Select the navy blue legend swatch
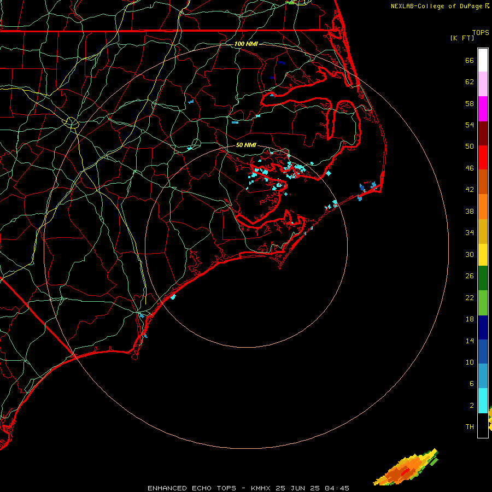The image size is (492, 492). coord(483,327)
